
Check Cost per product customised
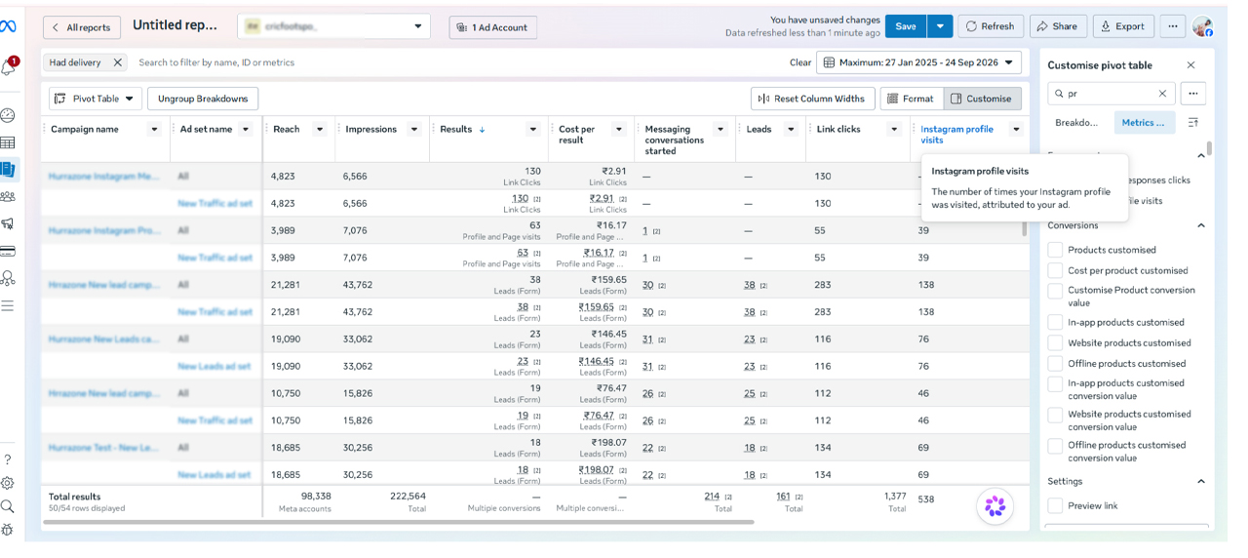pyautogui.click(x=1055, y=270)
